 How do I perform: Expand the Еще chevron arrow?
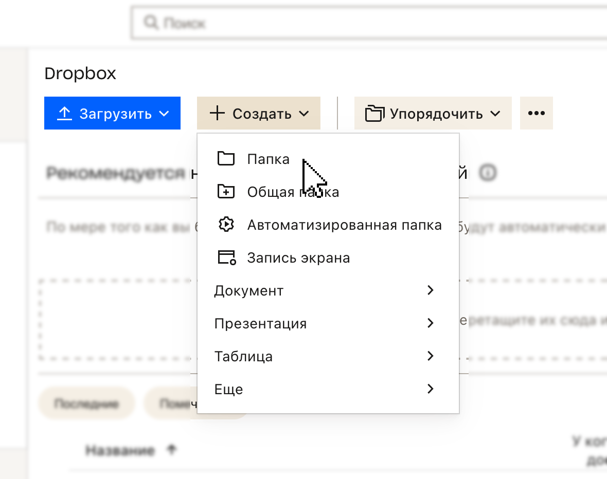(x=430, y=389)
